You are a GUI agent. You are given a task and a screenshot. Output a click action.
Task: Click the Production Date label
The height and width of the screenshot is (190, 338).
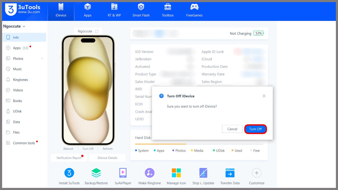[x=215, y=67]
